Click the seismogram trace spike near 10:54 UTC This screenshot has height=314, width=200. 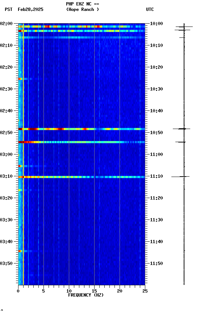181,142
